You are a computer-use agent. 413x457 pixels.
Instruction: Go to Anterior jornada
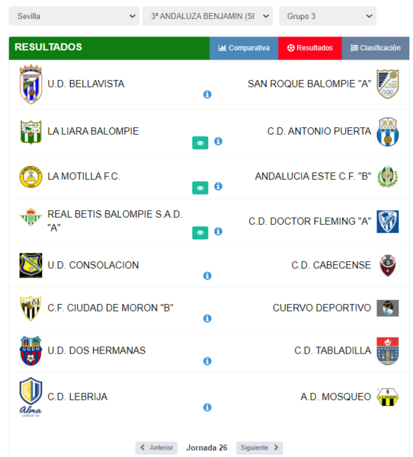[156, 448]
